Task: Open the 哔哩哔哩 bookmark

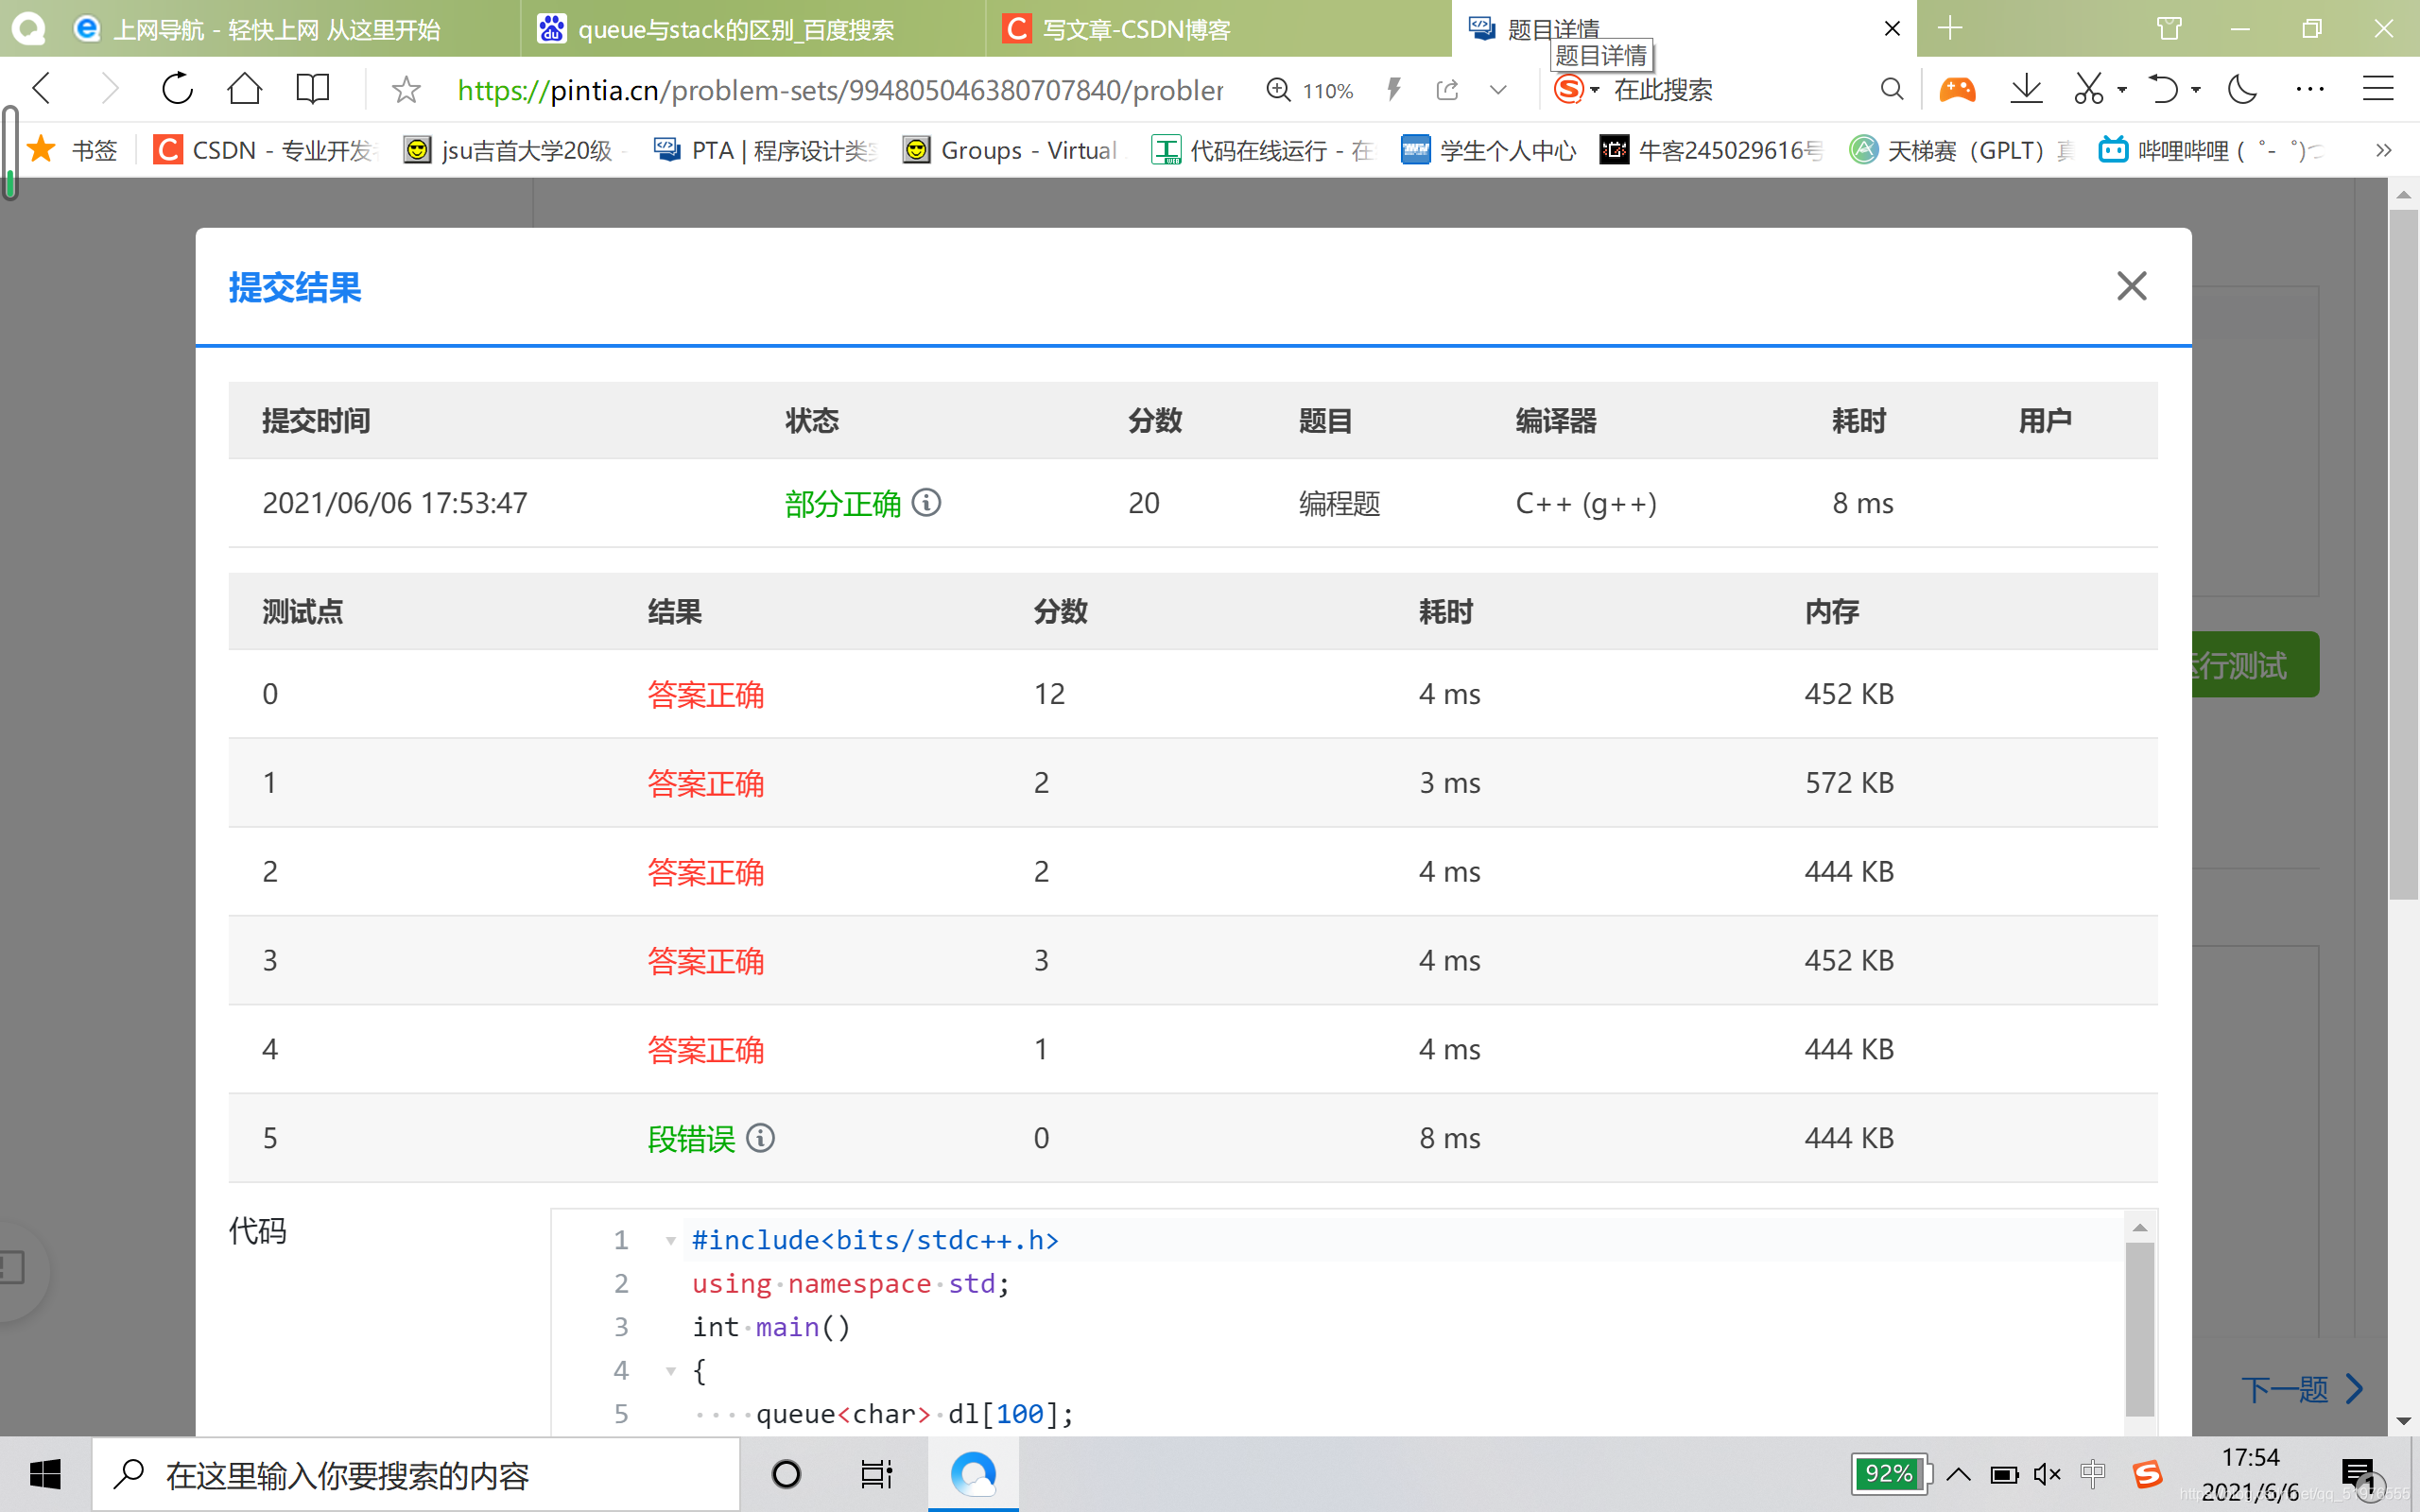Action: pos(2212,150)
